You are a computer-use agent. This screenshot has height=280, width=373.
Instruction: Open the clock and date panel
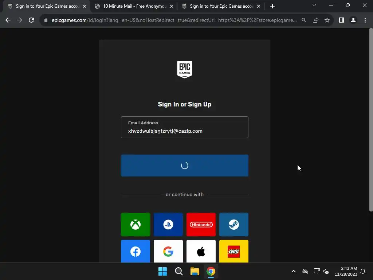click(x=346, y=271)
